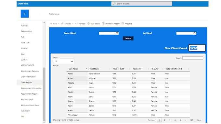Click the dark Search button
Screen dimensions: 221x124
pos(128,38)
